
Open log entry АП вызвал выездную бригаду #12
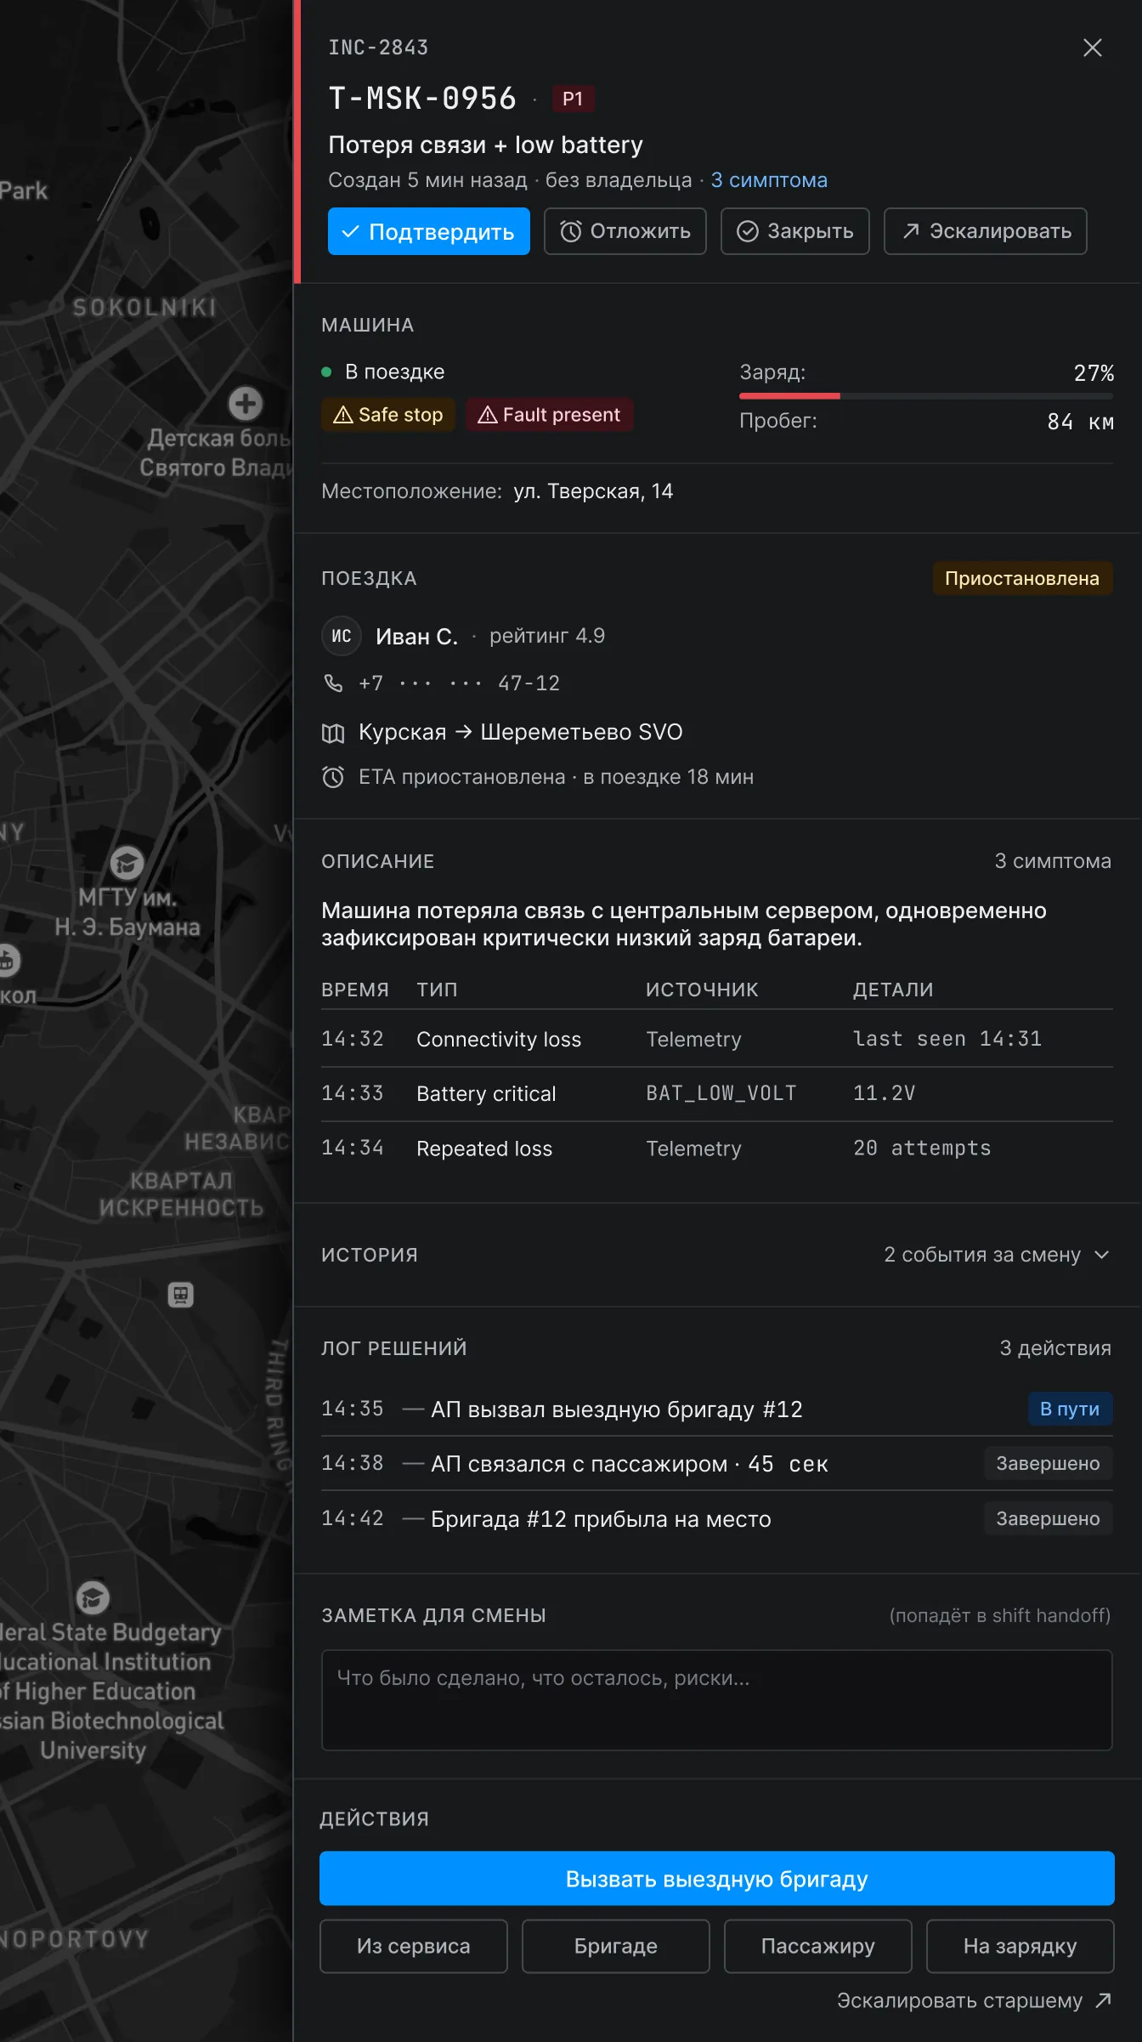pyautogui.click(x=717, y=1409)
